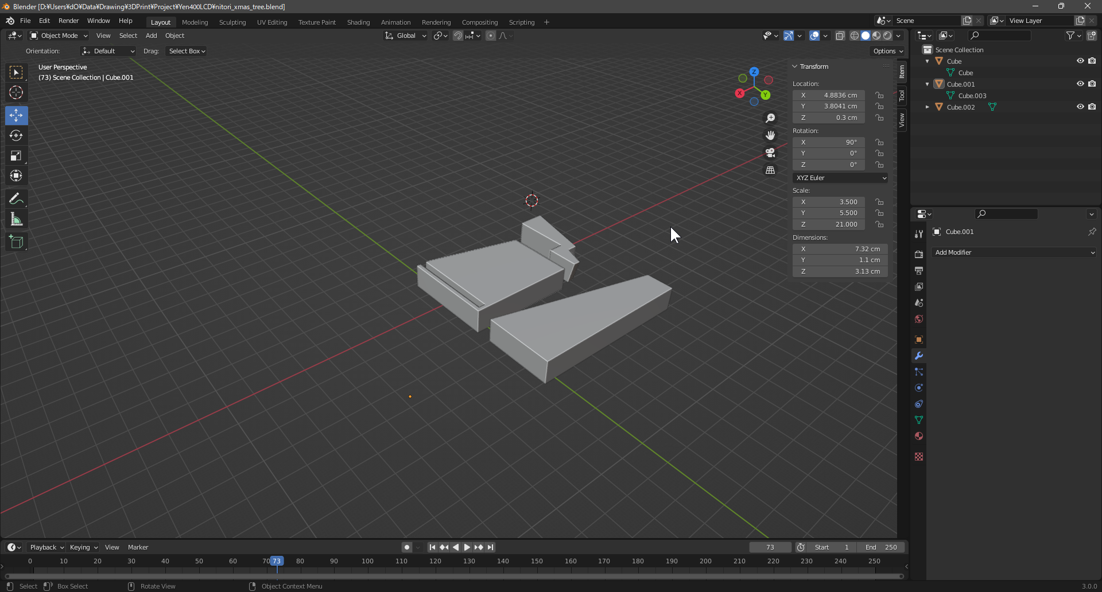Open the File menu

[25, 21]
